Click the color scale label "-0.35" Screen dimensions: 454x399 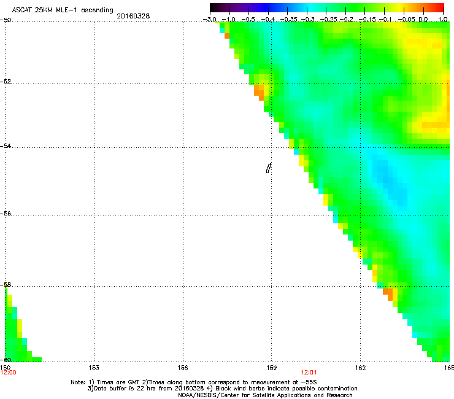point(289,20)
